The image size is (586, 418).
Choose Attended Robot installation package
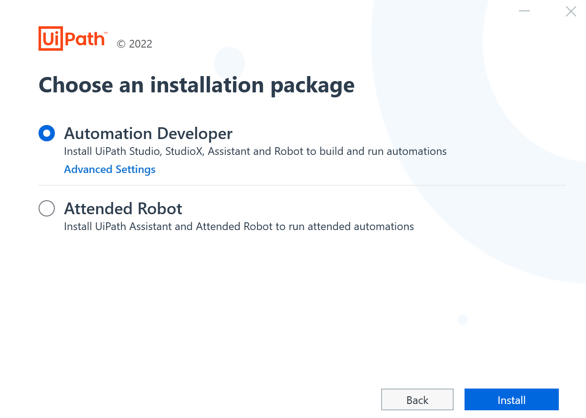tap(47, 208)
